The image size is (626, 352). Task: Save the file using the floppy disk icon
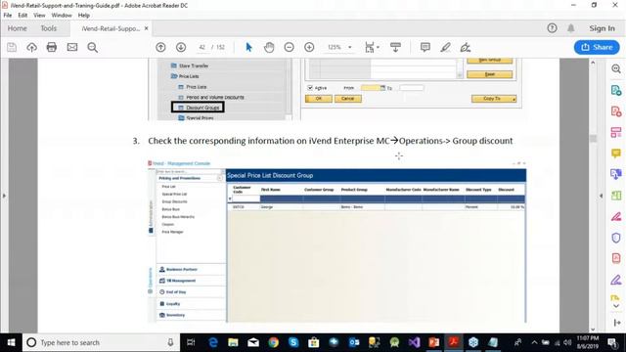pyautogui.click(x=12, y=47)
